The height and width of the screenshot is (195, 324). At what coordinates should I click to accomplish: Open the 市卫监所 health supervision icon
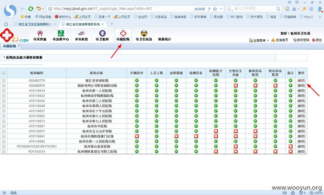pos(102,33)
